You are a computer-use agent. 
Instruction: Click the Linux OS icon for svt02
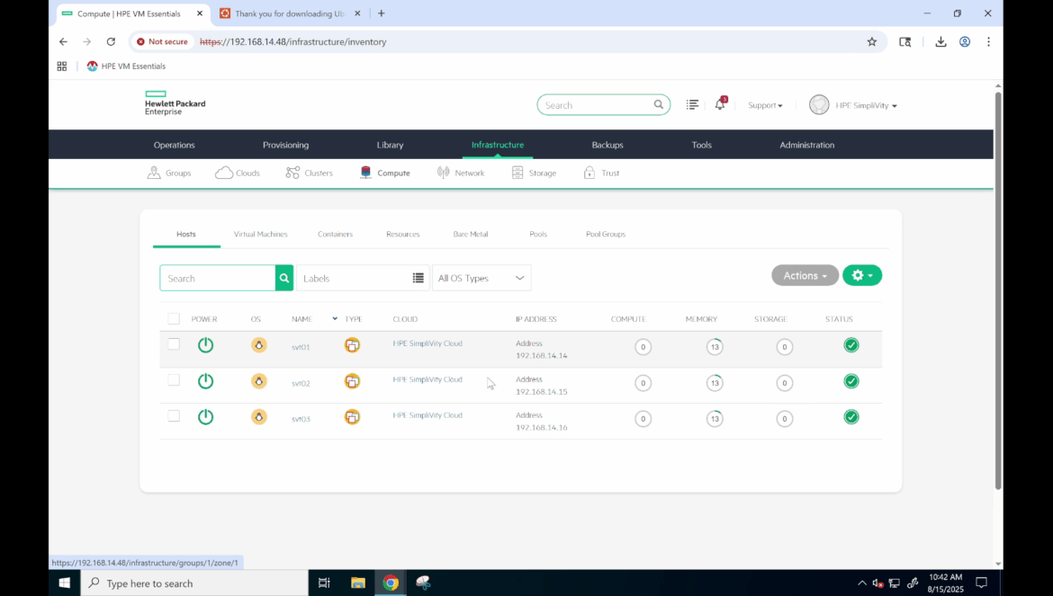[x=259, y=381]
